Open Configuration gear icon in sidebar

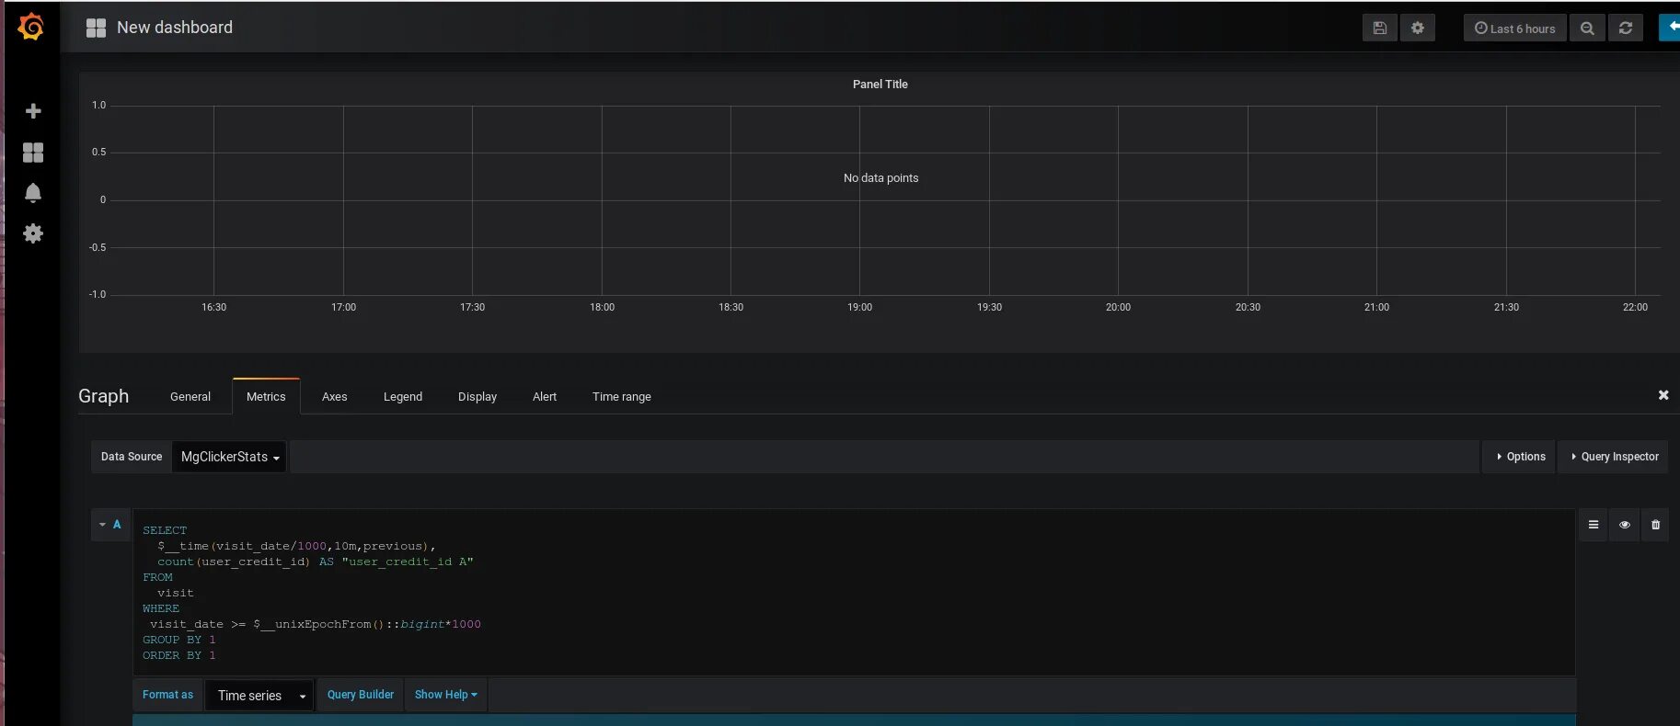click(33, 233)
